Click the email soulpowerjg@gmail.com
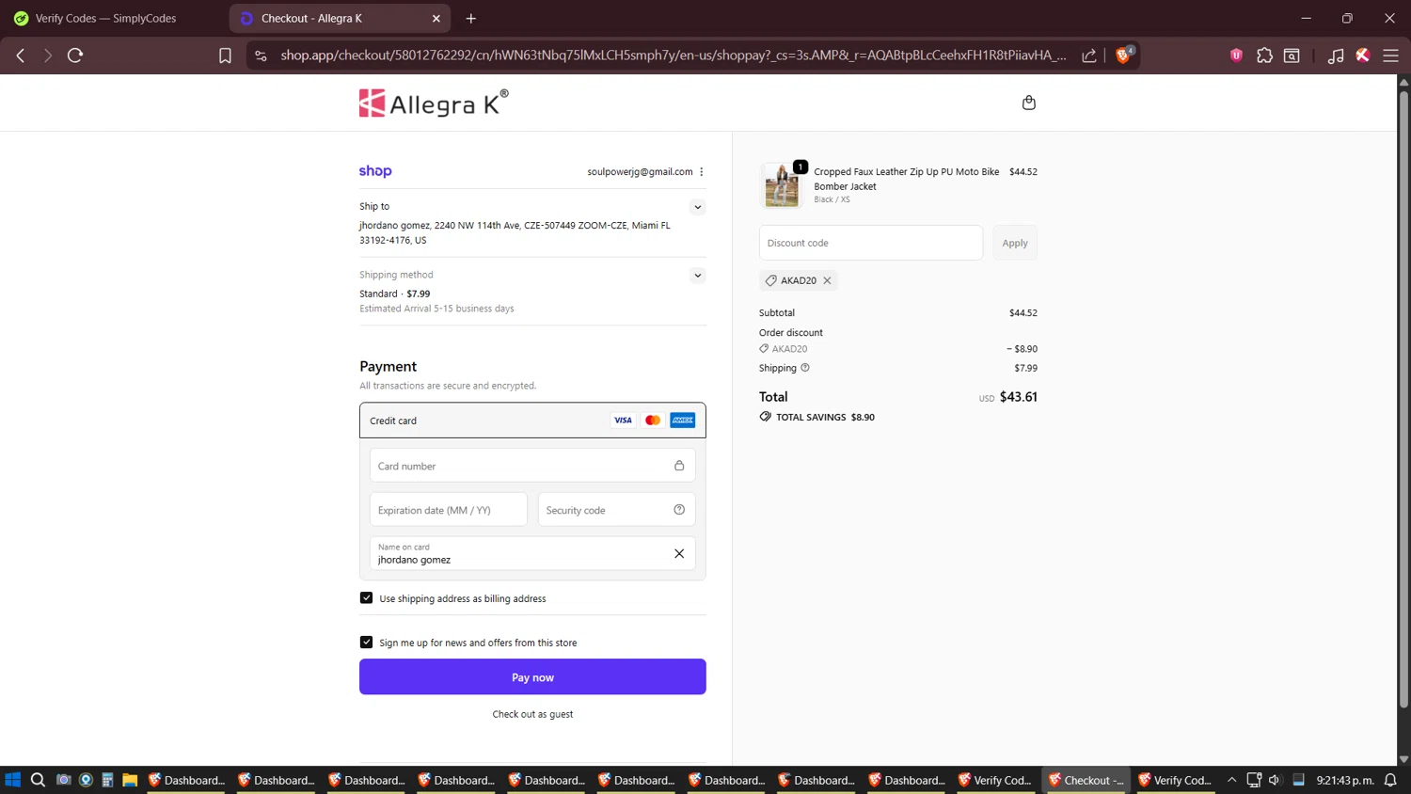This screenshot has width=1411, height=794. coord(640,171)
